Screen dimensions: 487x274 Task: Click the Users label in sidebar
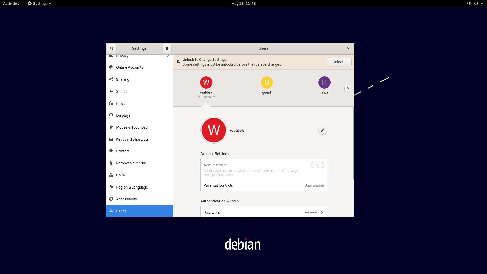pyautogui.click(x=121, y=211)
